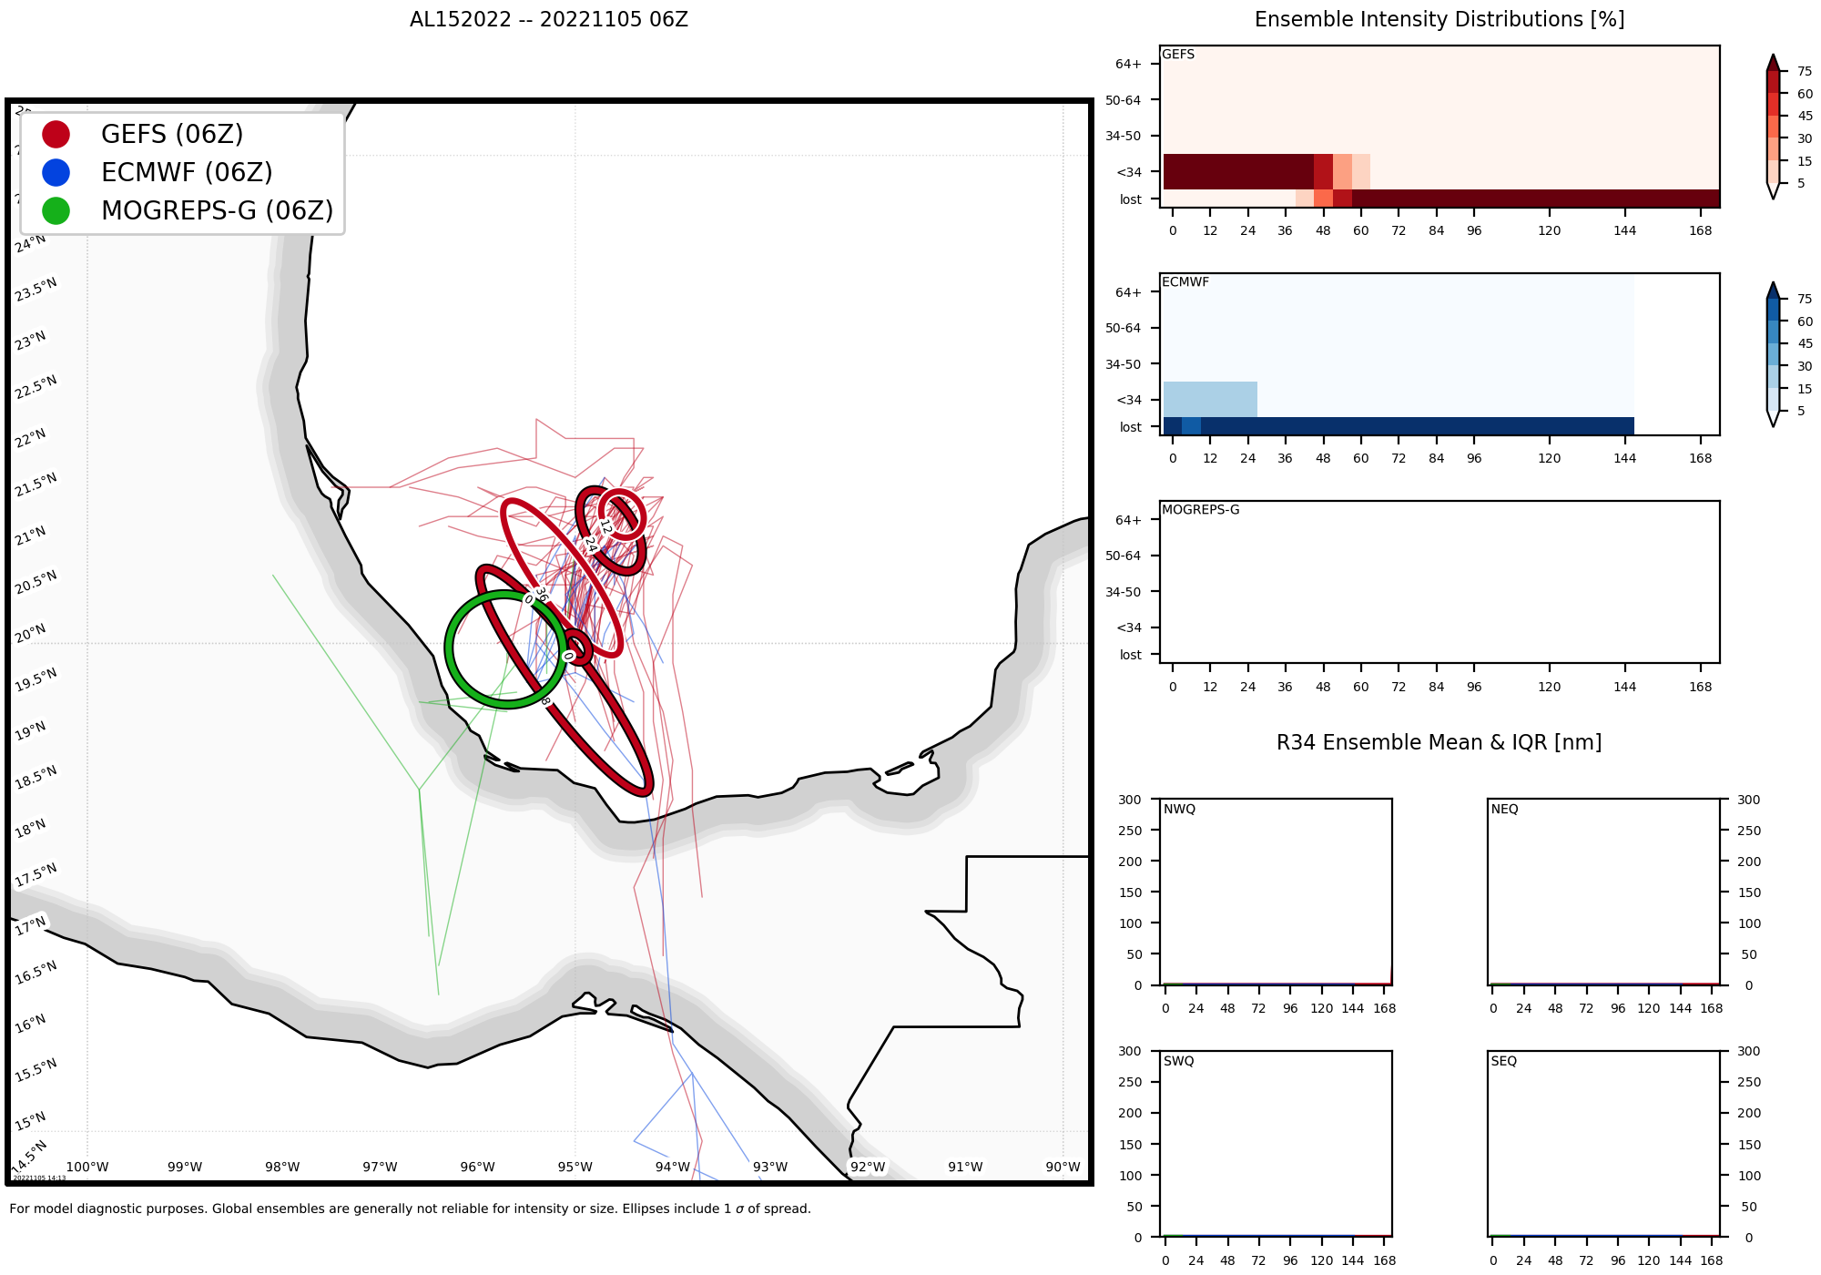Click the dark red GEFS colorbar swatch

click(1772, 82)
